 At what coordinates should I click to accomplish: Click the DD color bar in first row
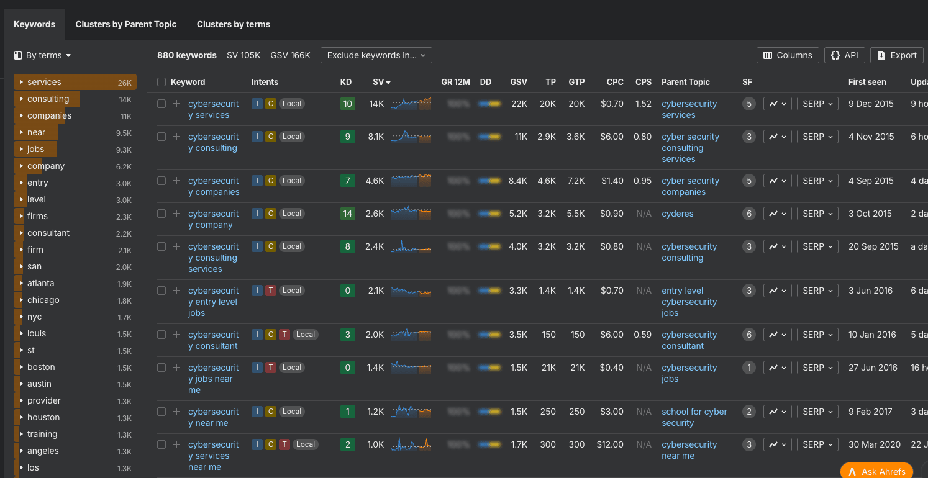pyautogui.click(x=489, y=104)
